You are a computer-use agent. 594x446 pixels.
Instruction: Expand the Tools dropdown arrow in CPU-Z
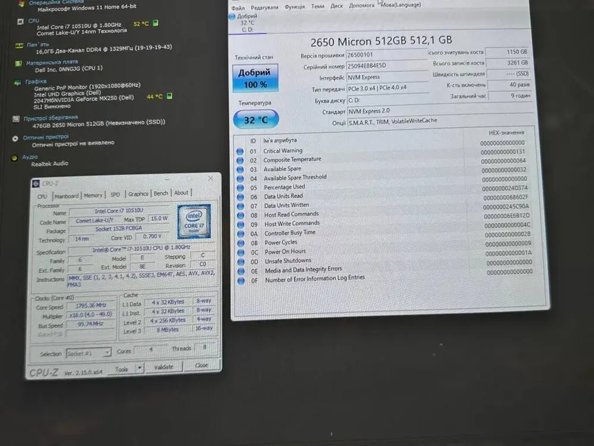[139, 368]
